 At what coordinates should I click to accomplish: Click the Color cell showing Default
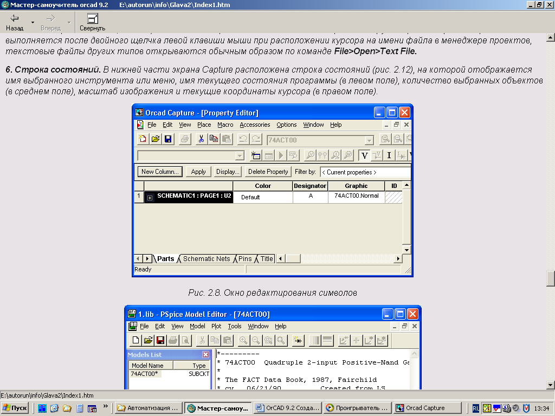pos(263,197)
